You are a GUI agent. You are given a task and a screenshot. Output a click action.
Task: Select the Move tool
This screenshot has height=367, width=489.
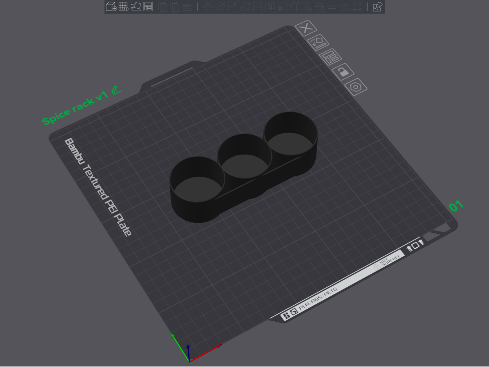[x=208, y=7]
